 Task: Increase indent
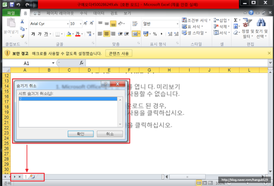126,34
